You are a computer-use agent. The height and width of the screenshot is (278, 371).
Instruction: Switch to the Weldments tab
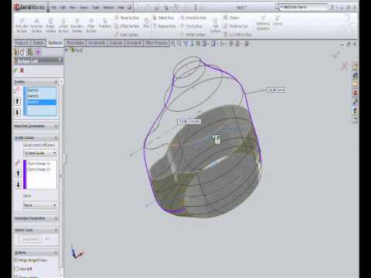97,43
